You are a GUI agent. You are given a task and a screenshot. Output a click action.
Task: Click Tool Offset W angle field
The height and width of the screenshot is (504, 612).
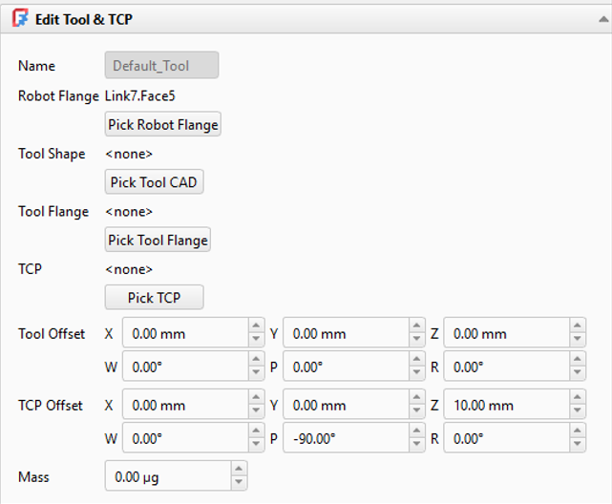click(186, 367)
